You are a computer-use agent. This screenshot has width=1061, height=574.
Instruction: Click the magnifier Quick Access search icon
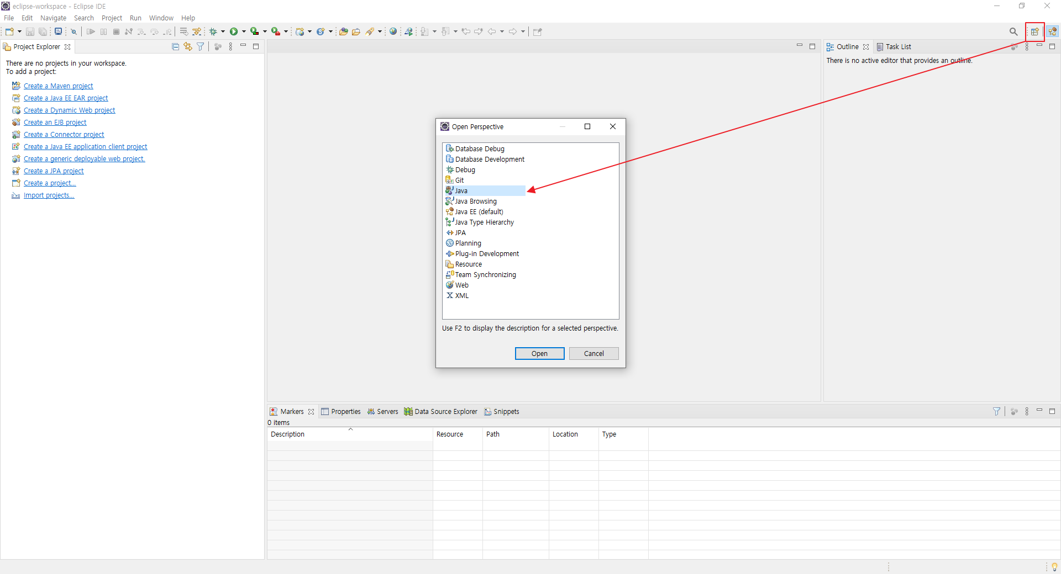[1013, 31]
